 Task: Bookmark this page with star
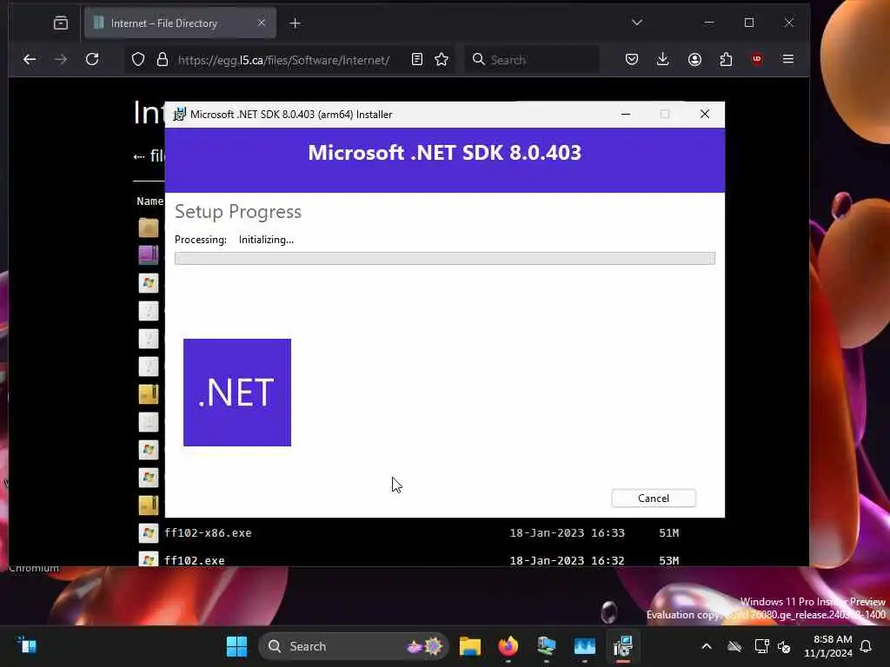[x=442, y=60]
